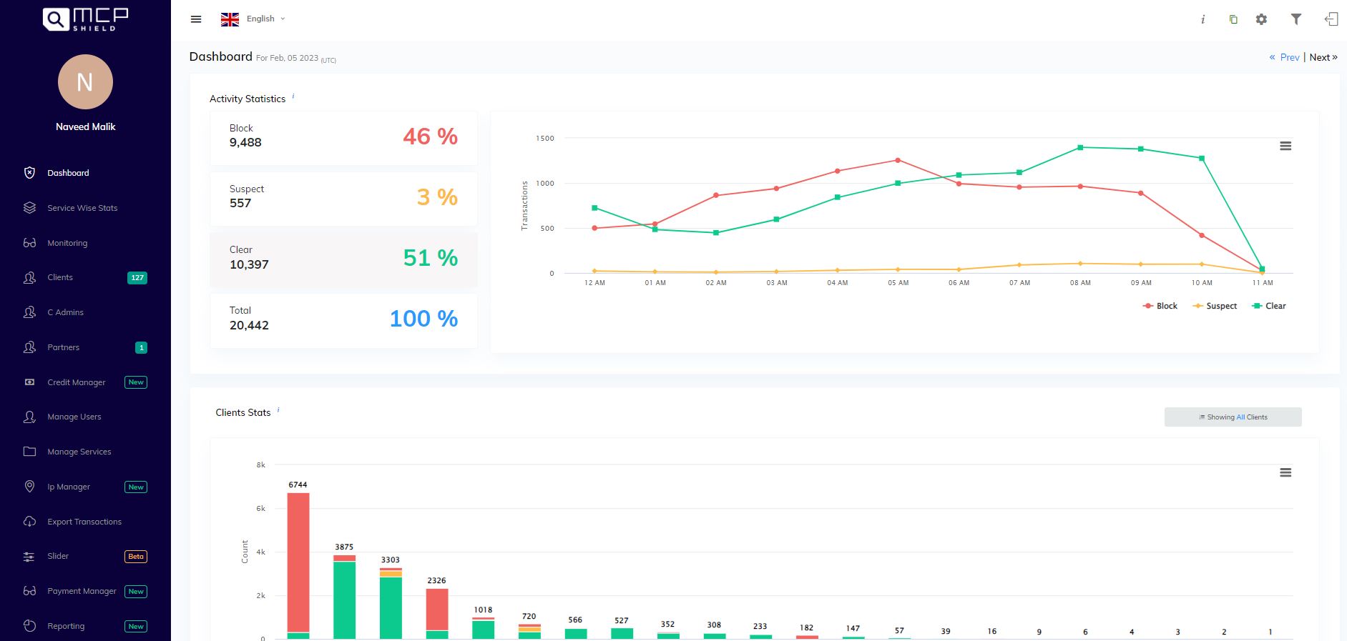This screenshot has width=1347, height=641.
Task: Click the C Admins user icon
Action: [29, 312]
